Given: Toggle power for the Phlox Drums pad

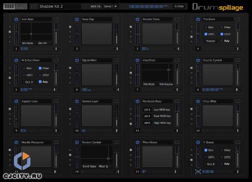Looking at the screenshot, I should click(x=137, y=142).
